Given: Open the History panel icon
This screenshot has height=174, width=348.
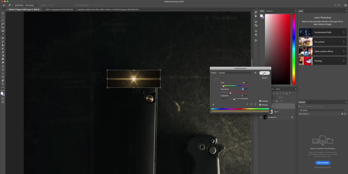Looking at the screenshot, I should (256, 12).
